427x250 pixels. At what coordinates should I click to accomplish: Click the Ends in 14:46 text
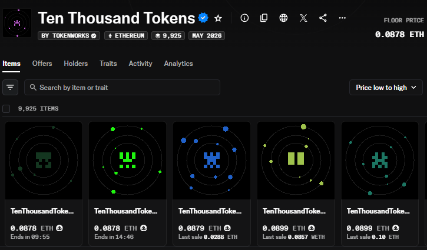coord(114,236)
